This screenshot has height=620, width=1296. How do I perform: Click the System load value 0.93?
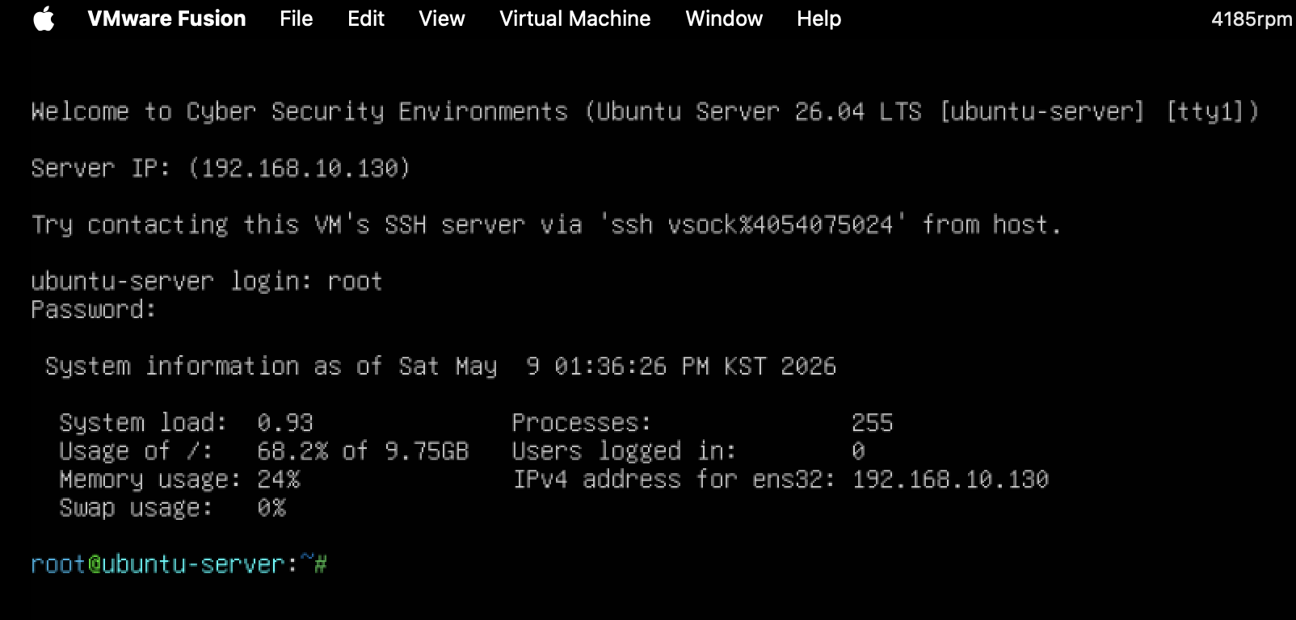point(284,422)
